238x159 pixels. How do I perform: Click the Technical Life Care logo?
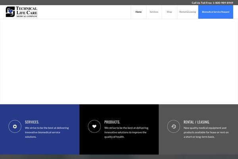(x=21, y=12)
